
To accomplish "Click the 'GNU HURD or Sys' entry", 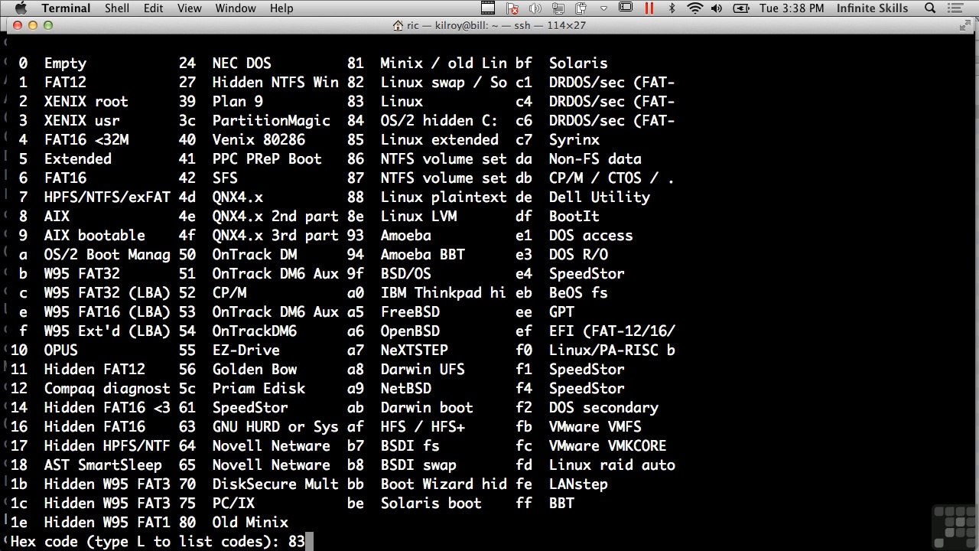I will click(x=275, y=427).
